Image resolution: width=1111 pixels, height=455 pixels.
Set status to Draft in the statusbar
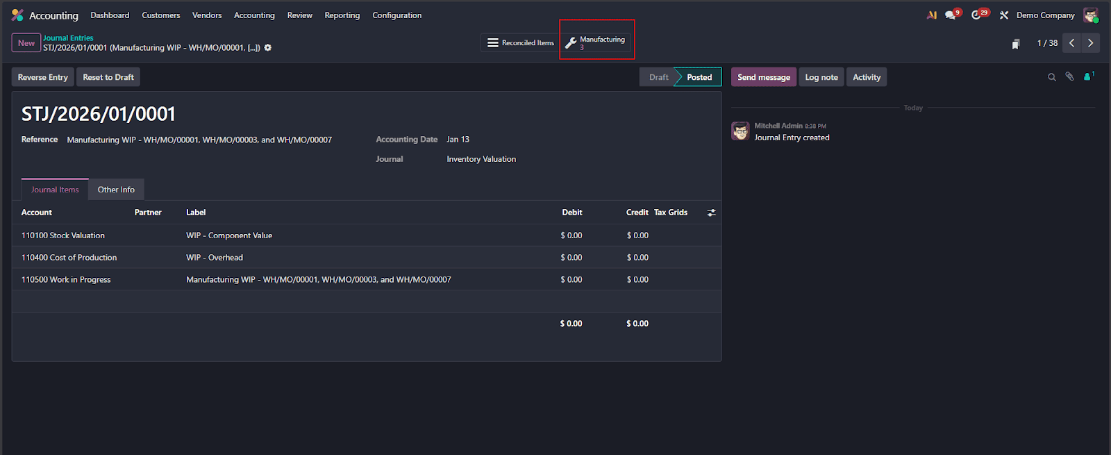point(658,77)
